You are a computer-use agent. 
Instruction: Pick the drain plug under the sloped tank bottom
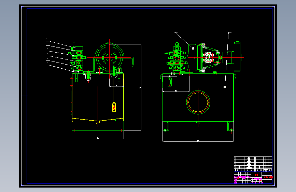click(x=98, y=122)
